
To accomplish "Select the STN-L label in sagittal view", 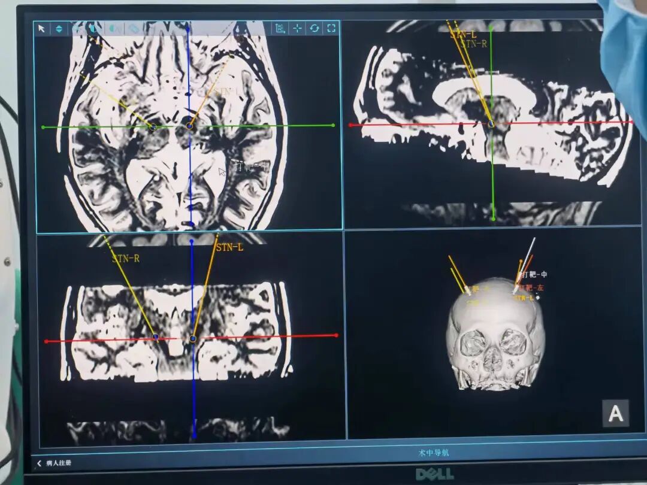I will pyautogui.click(x=463, y=35).
